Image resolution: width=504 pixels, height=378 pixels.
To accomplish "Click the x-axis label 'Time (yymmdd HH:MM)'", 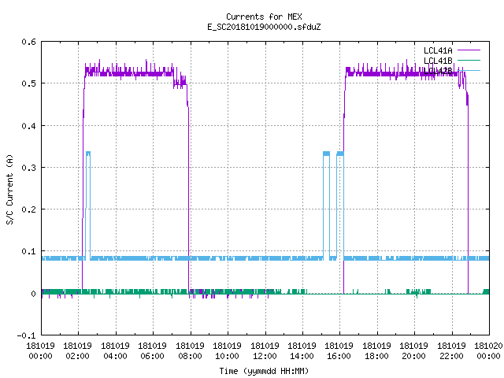I will 264,371.
